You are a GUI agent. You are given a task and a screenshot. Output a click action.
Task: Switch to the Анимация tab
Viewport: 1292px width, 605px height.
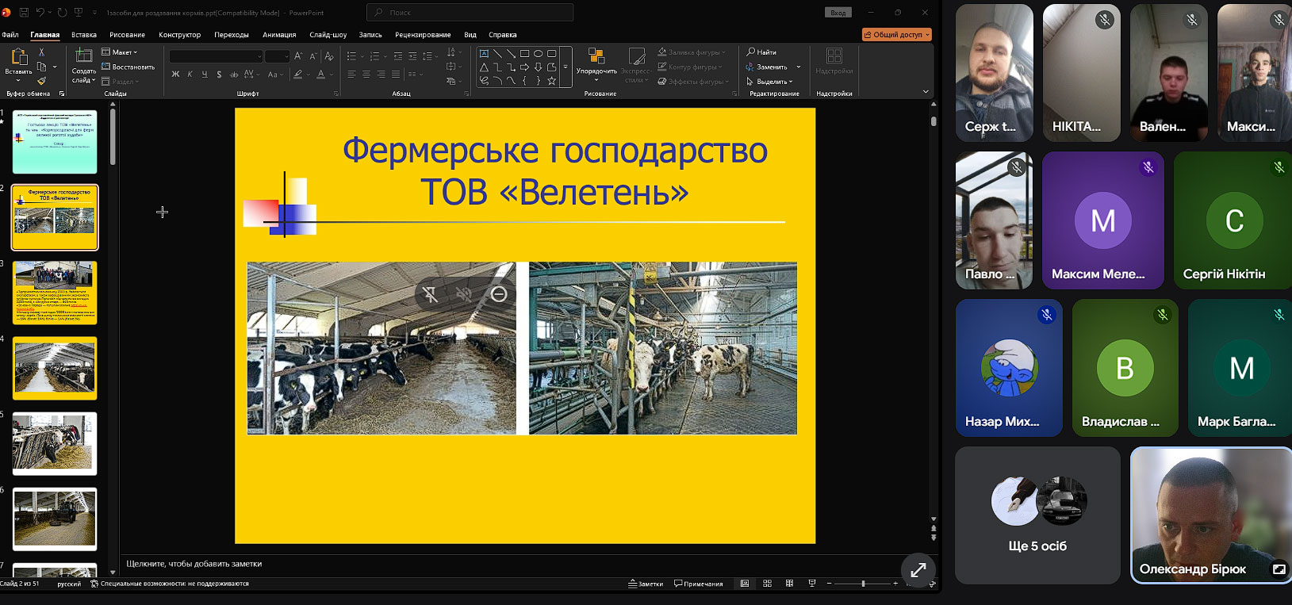(x=279, y=35)
